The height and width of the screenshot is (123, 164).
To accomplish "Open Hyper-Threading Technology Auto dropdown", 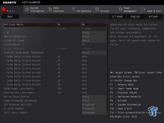I will click(x=94, y=101).
